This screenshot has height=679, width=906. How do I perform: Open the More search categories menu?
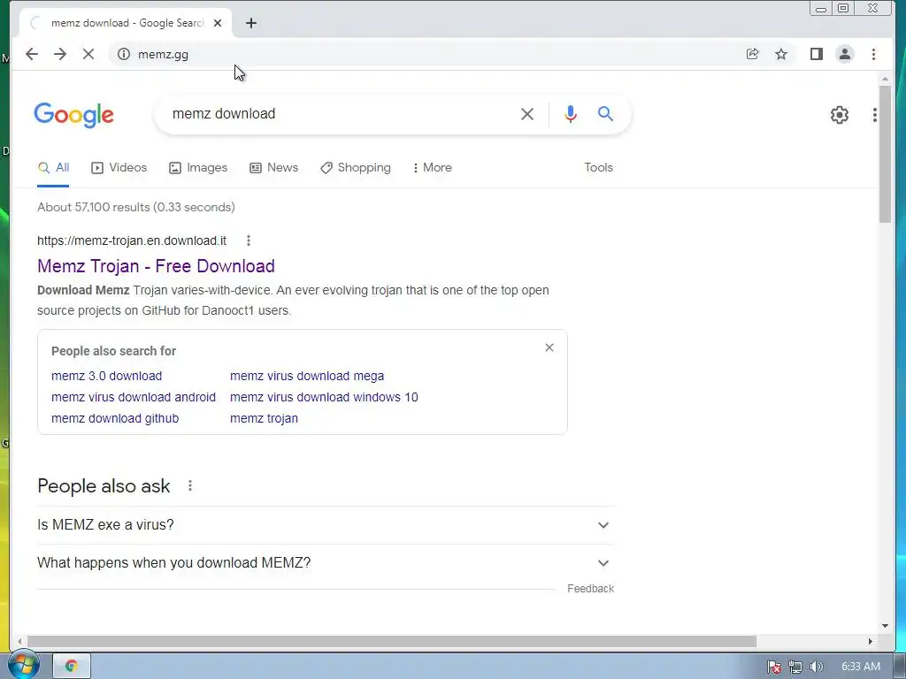click(432, 168)
